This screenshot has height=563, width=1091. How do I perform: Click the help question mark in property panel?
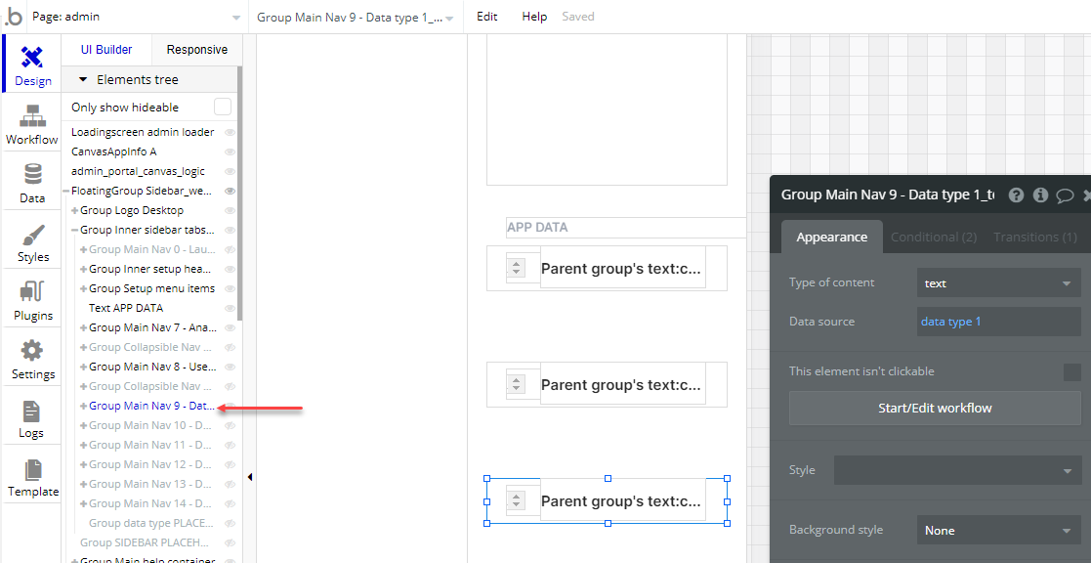(x=1016, y=195)
